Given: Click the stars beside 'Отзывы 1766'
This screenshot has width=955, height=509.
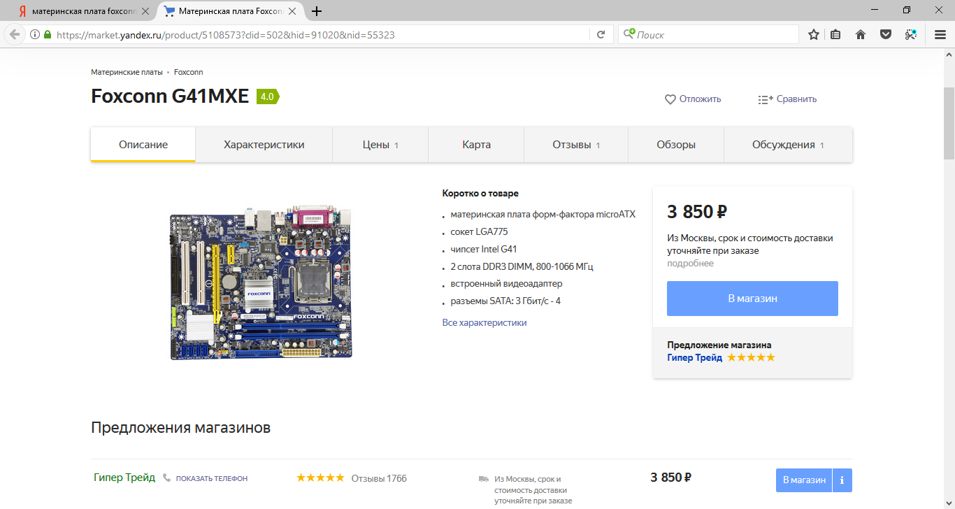Looking at the screenshot, I should (x=320, y=478).
